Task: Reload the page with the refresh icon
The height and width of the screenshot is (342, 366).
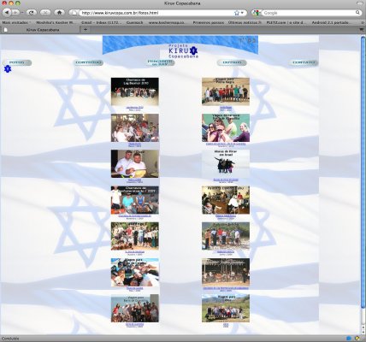Action: 32,13
